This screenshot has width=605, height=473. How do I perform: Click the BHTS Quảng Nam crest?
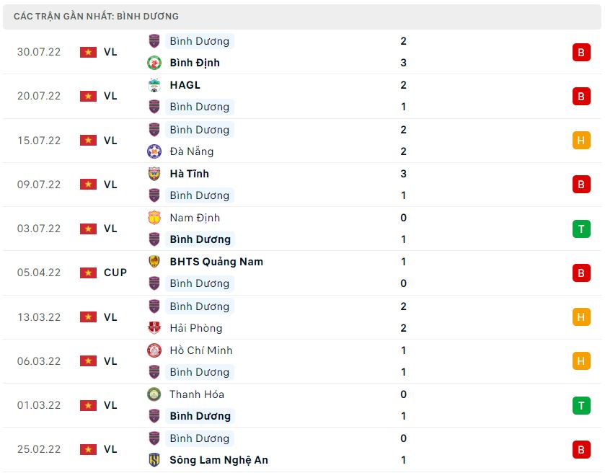(x=154, y=262)
